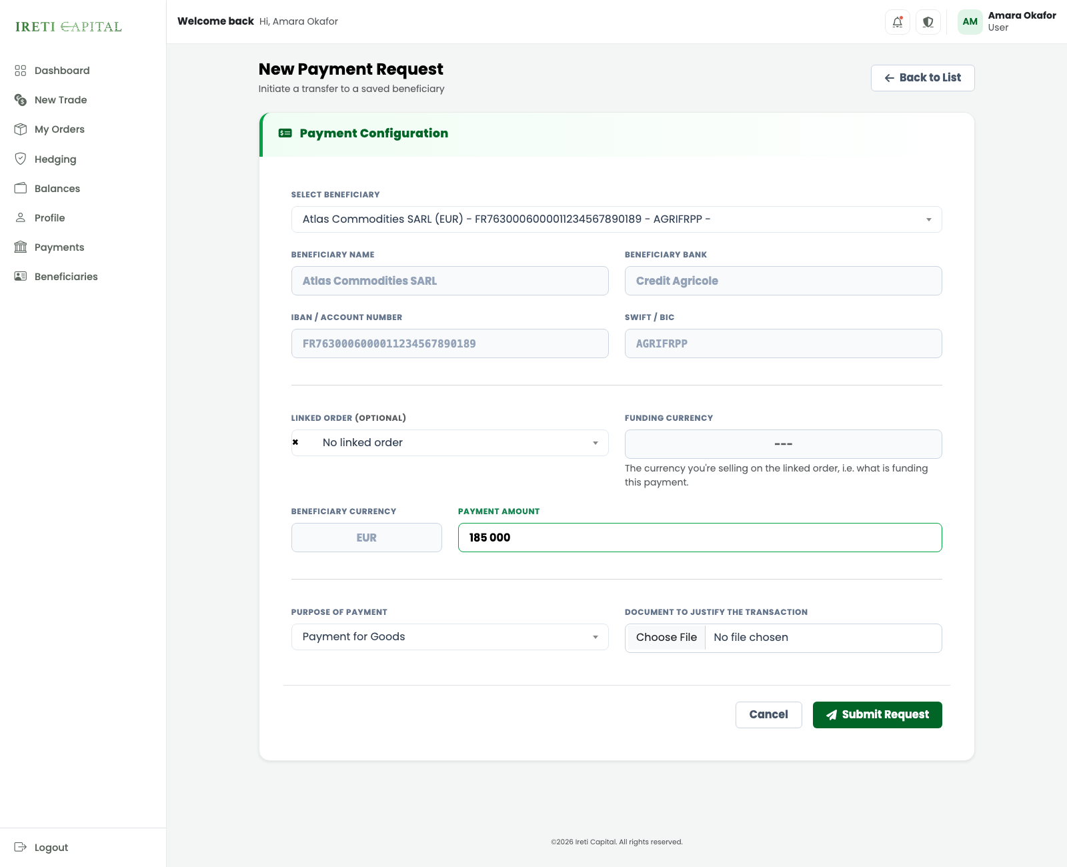Click the Dashboard grid icon
The height and width of the screenshot is (867, 1067).
[21, 71]
